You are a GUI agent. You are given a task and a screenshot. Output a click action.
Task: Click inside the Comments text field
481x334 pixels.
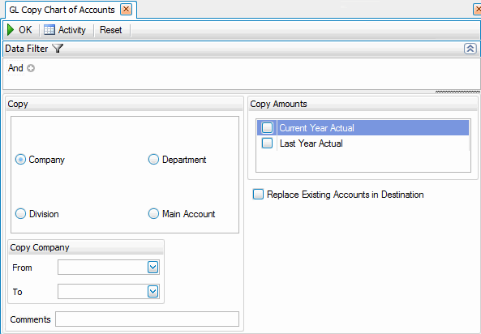pos(147,319)
